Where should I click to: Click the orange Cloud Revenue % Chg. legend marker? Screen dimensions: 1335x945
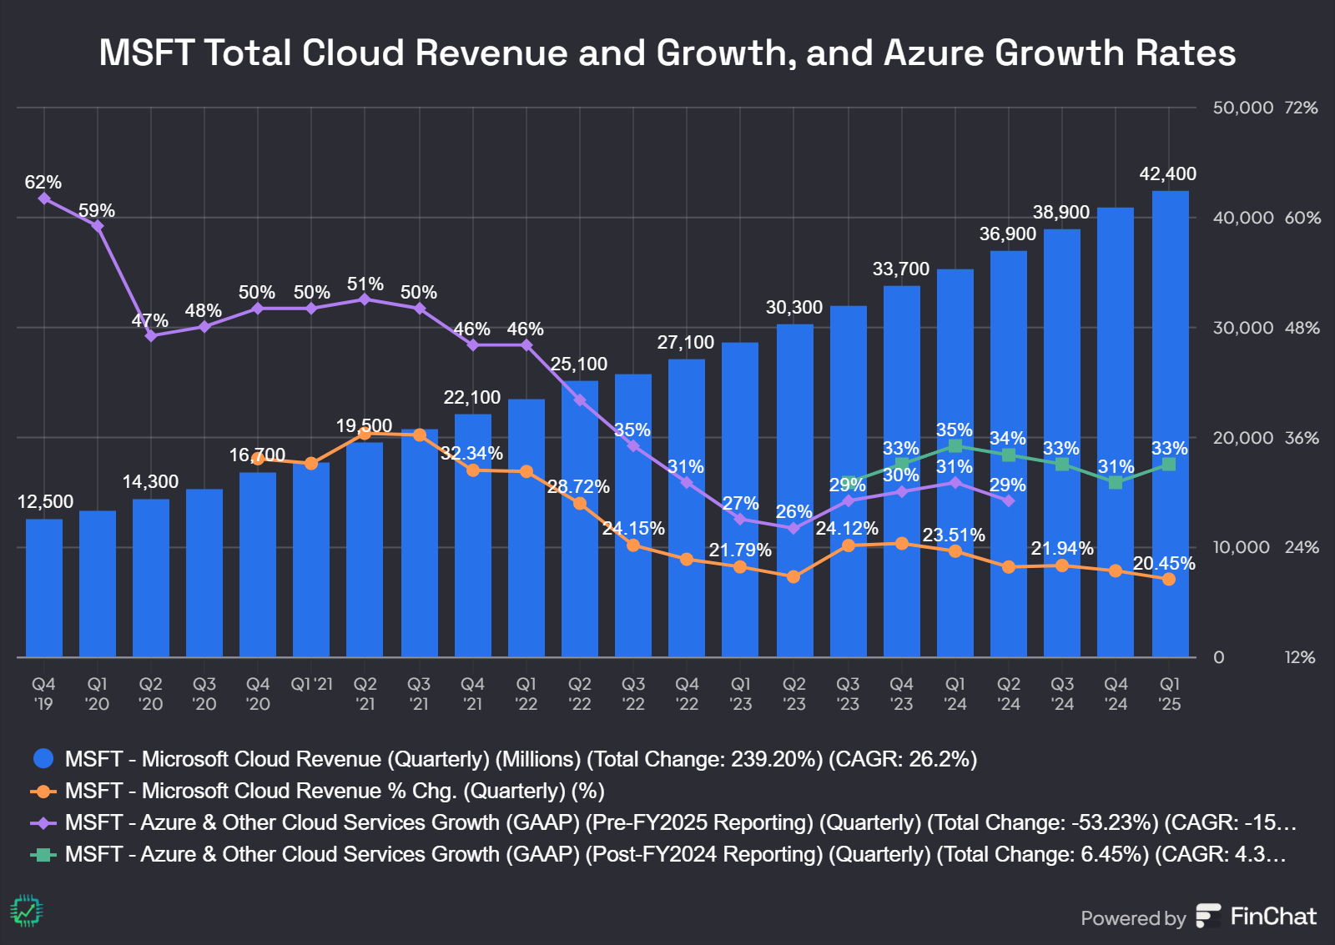pyautogui.click(x=43, y=791)
